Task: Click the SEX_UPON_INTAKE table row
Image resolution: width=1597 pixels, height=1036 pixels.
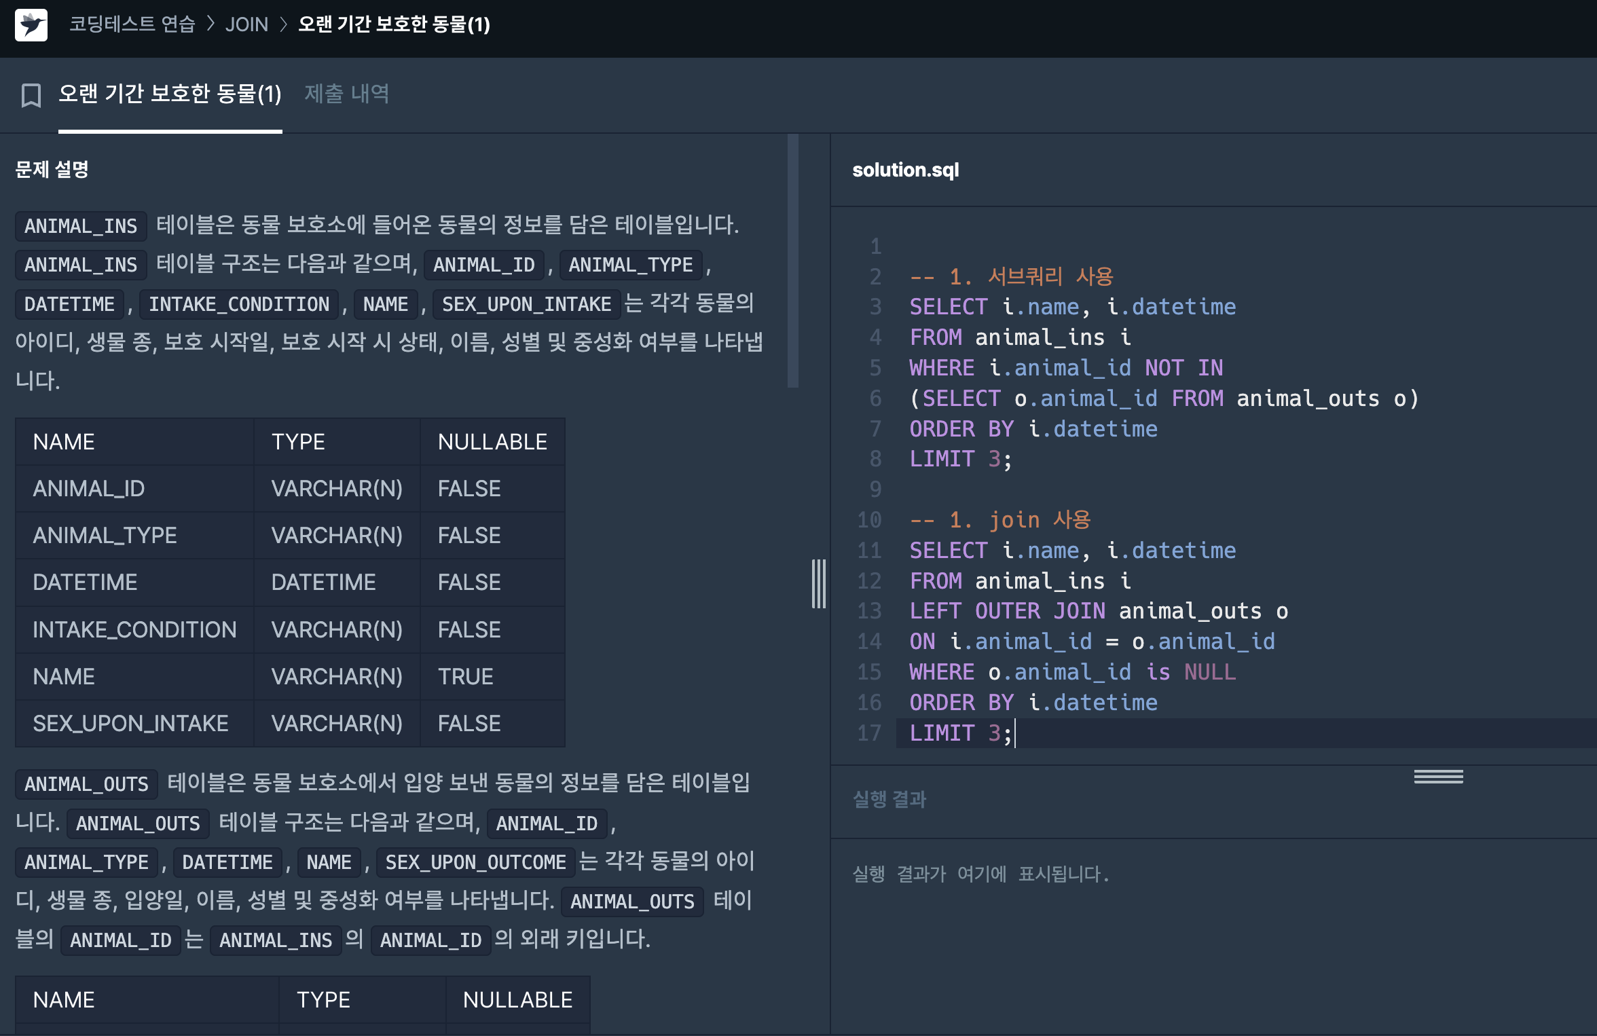Action: pyautogui.click(x=290, y=724)
